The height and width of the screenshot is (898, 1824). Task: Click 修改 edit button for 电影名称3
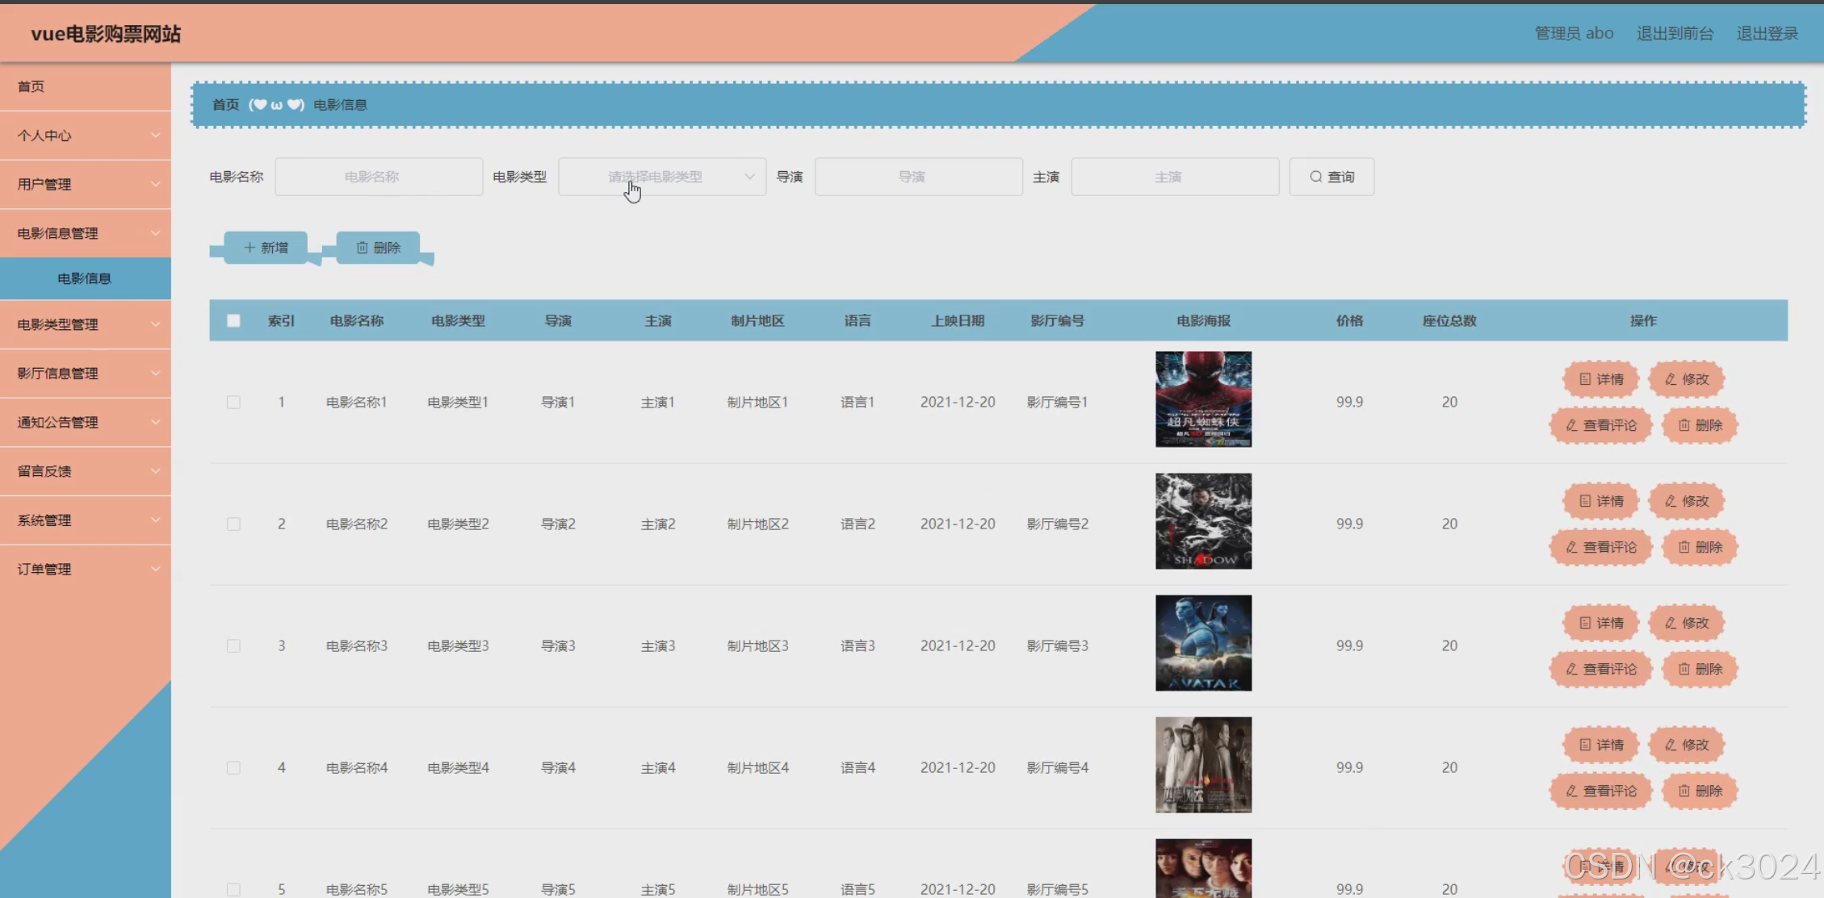coord(1686,623)
